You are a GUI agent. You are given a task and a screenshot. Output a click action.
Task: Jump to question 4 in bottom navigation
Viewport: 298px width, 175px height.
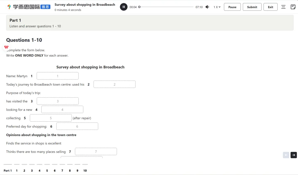click(x=39, y=171)
